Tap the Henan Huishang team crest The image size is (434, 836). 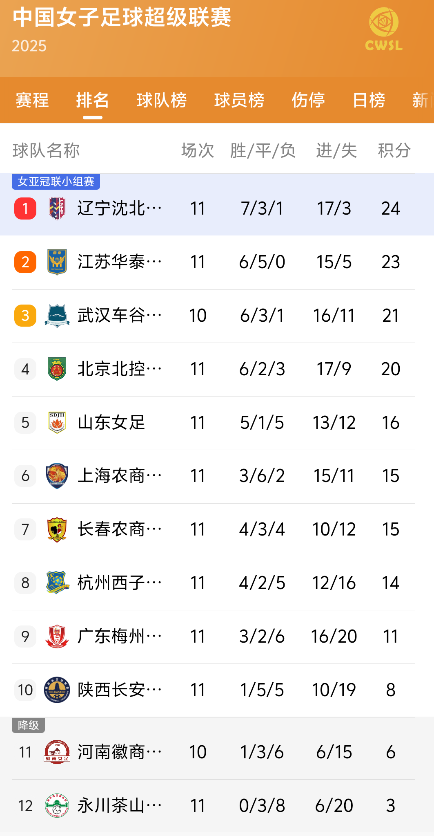tap(57, 752)
